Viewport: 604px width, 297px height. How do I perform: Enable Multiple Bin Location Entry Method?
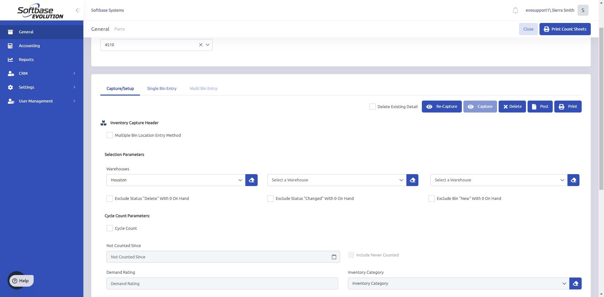110,135
